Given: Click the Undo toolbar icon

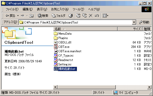Looking at the screenshot, I should click(97, 16).
